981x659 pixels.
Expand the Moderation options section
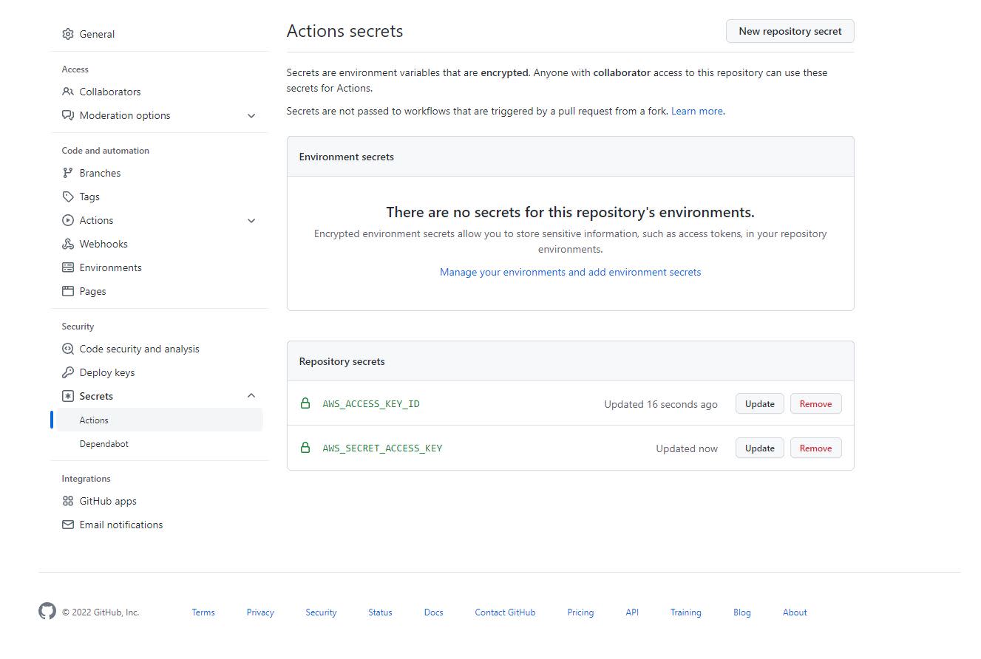point(251,116)
